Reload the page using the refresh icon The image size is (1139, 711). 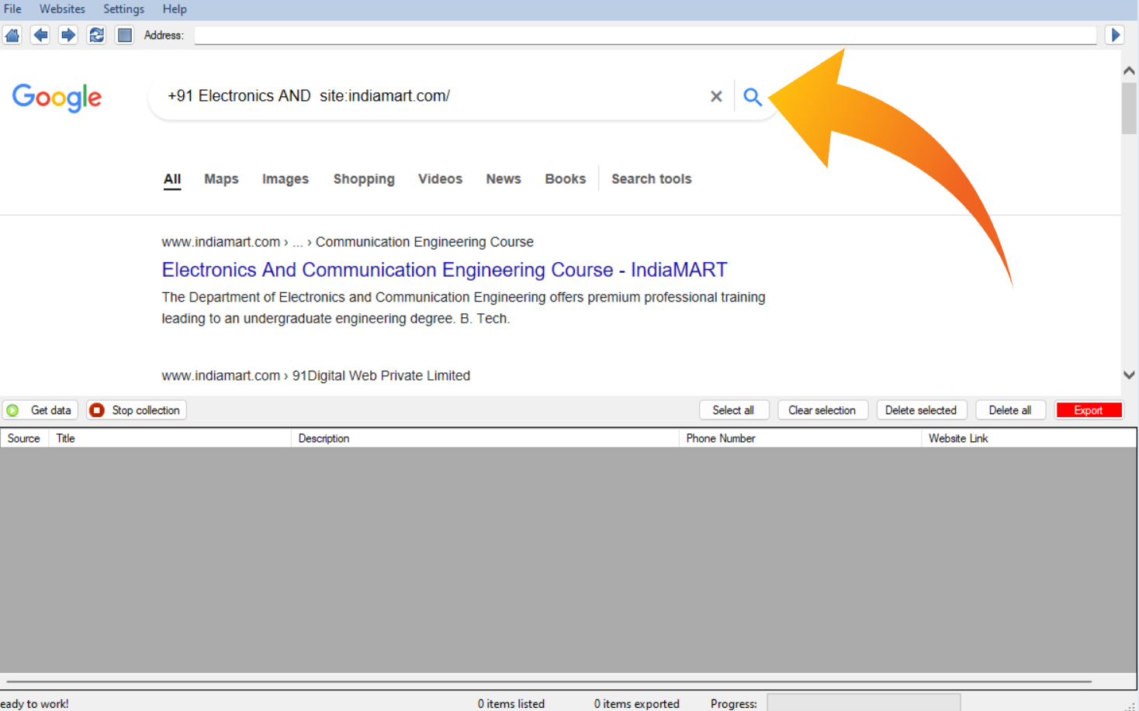pos(96,35)
